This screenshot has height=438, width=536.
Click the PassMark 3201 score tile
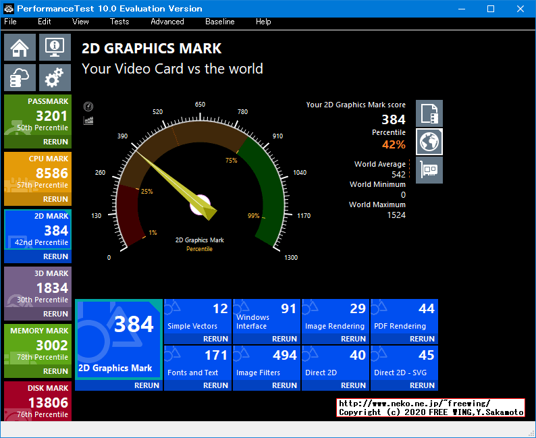[37, 115]
